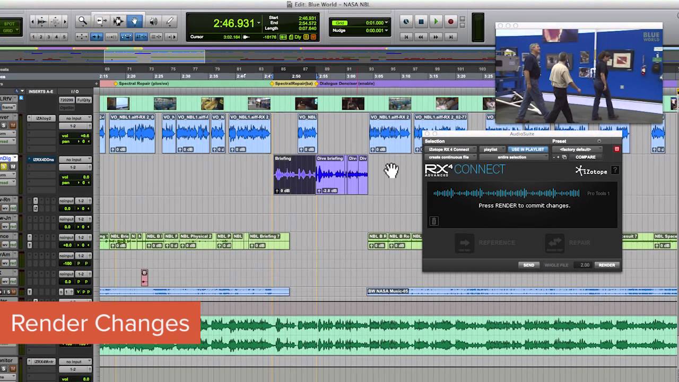Click the Online sync clock button
679x382 pixels.
pyautogui.click(x=406, y=22)
